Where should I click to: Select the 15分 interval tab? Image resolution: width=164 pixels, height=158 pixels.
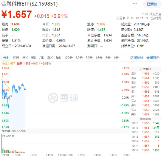(99, 58)
